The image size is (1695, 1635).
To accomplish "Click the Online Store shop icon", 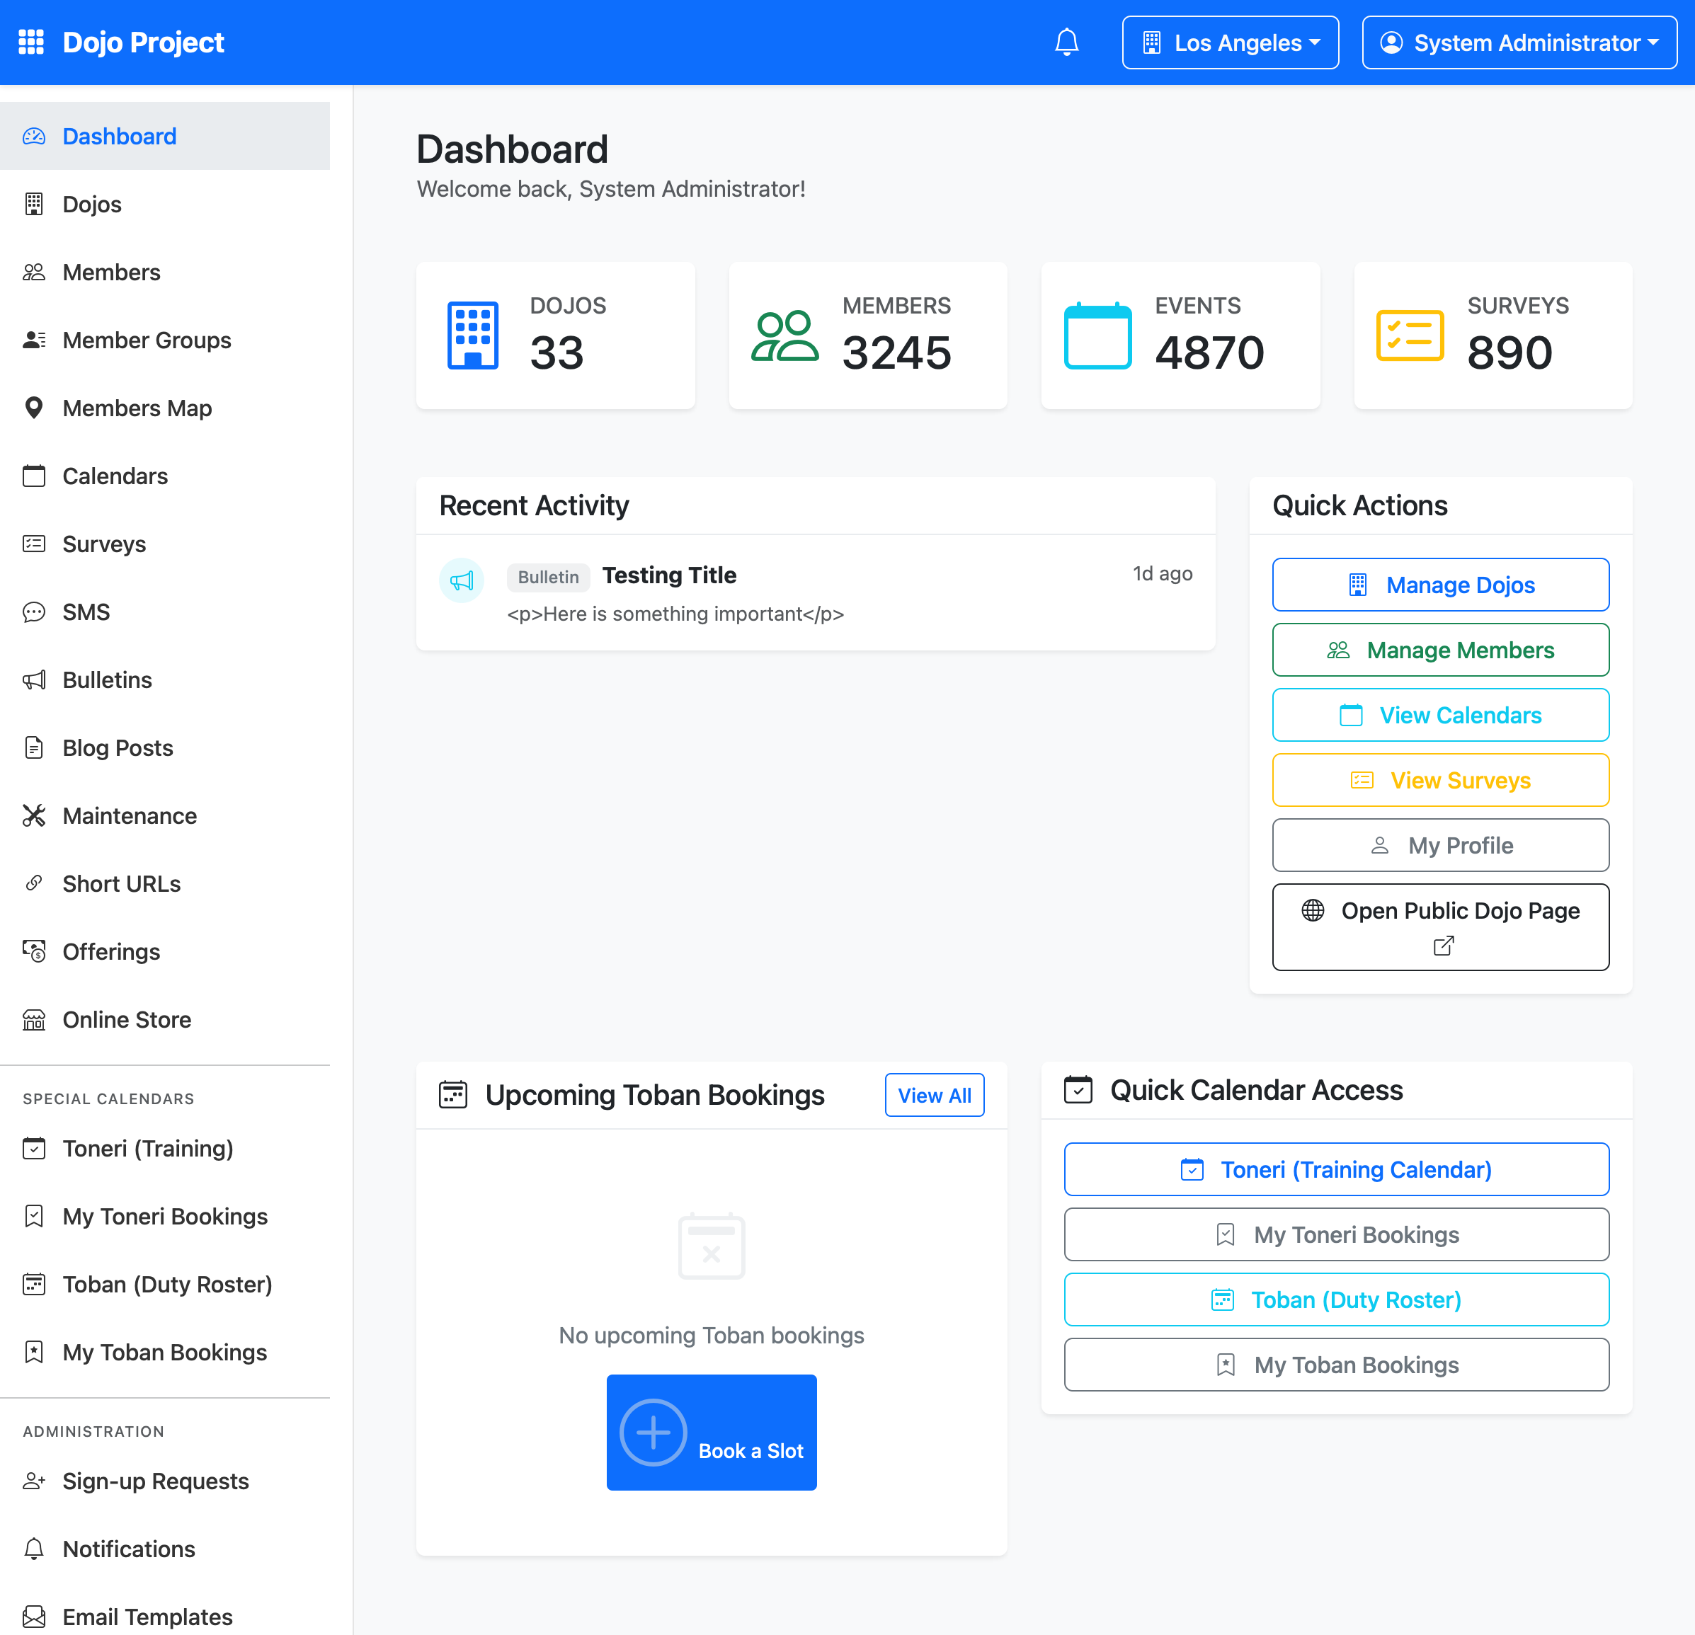I will click(34, 1019).
